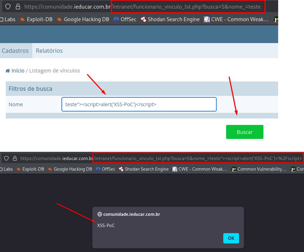Open OffSec bookmark in the alert browser
This screenshot has width=304, height=252.
(106, 169)
